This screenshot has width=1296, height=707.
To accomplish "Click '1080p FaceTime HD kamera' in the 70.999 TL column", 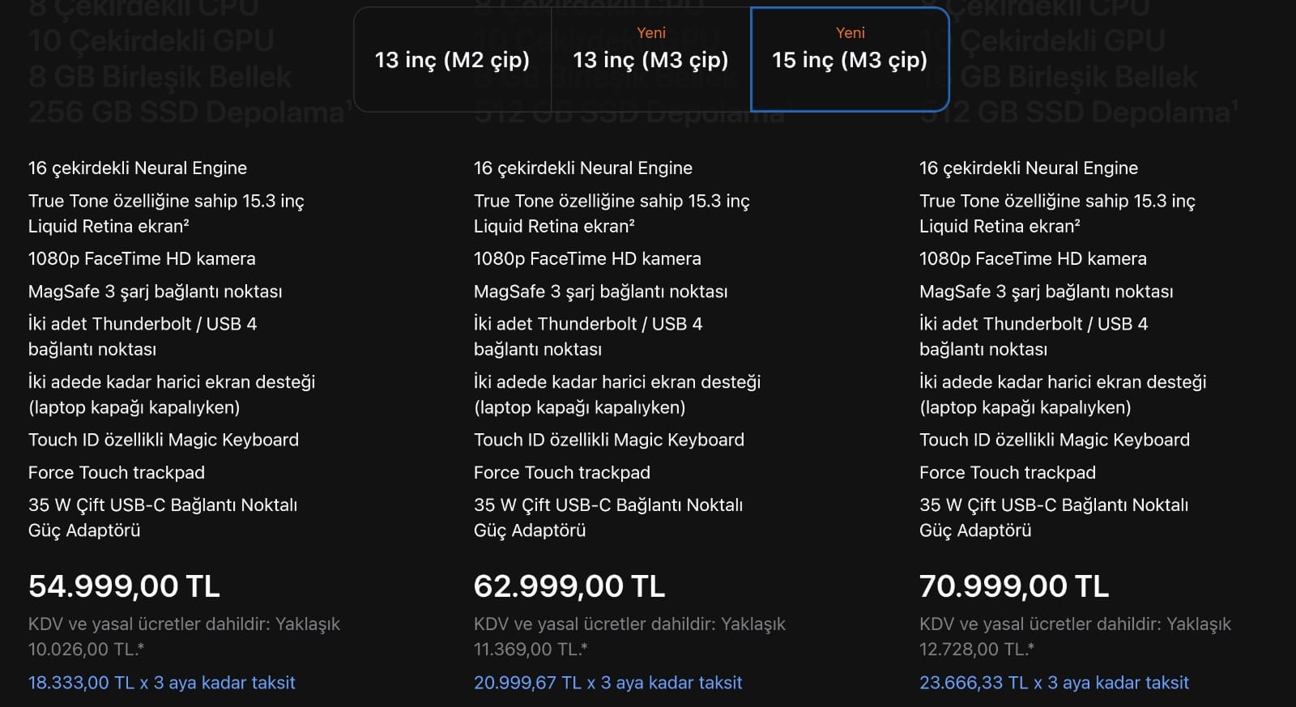I will 1033,258.
